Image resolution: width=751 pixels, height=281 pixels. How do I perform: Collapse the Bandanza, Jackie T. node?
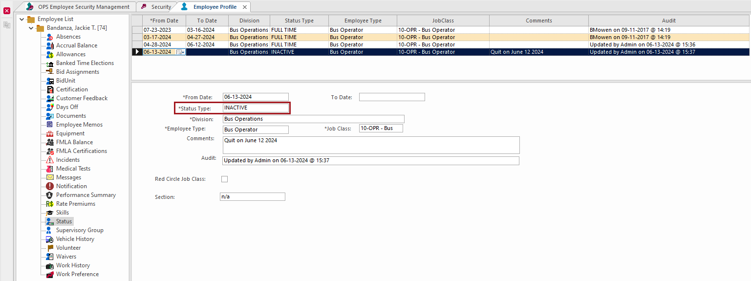[x=31, y=28]
